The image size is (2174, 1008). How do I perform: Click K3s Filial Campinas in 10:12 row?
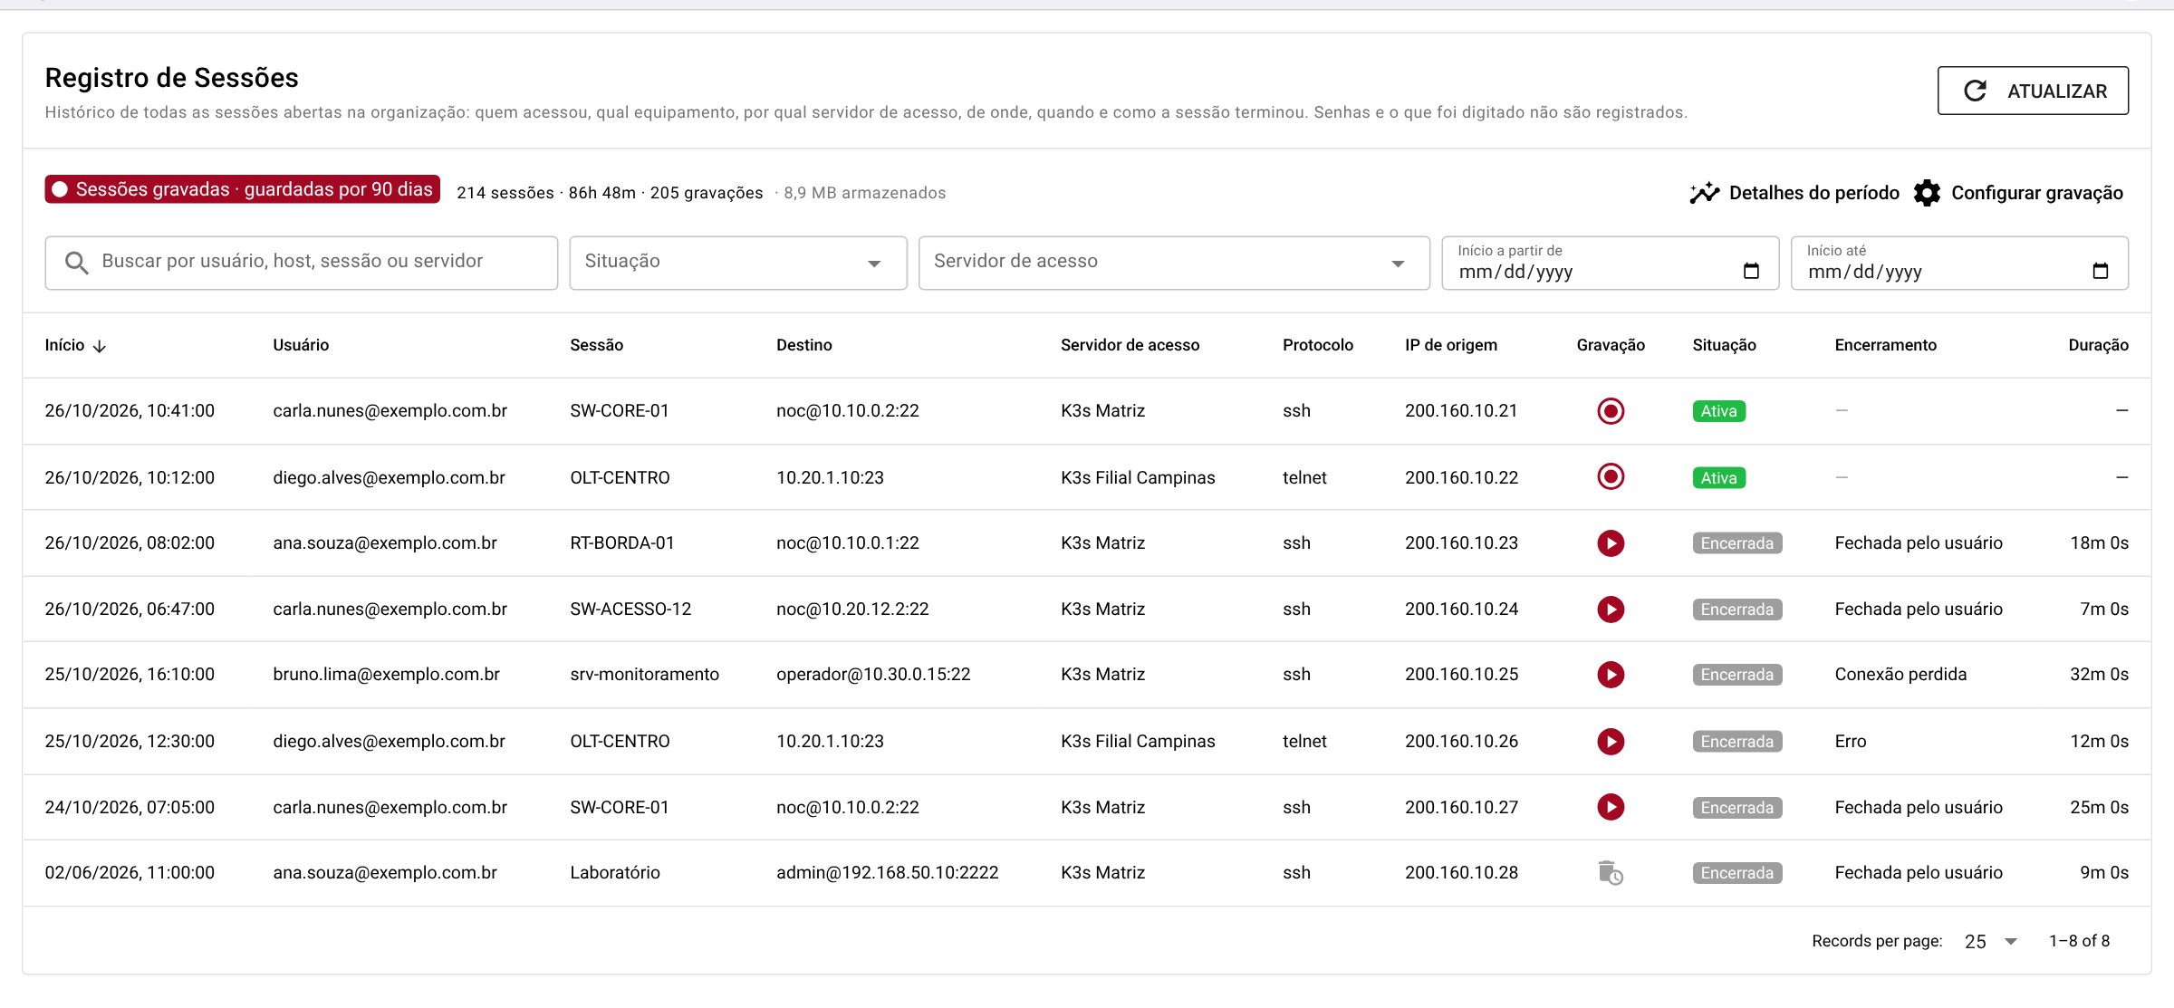[1138, 477]
